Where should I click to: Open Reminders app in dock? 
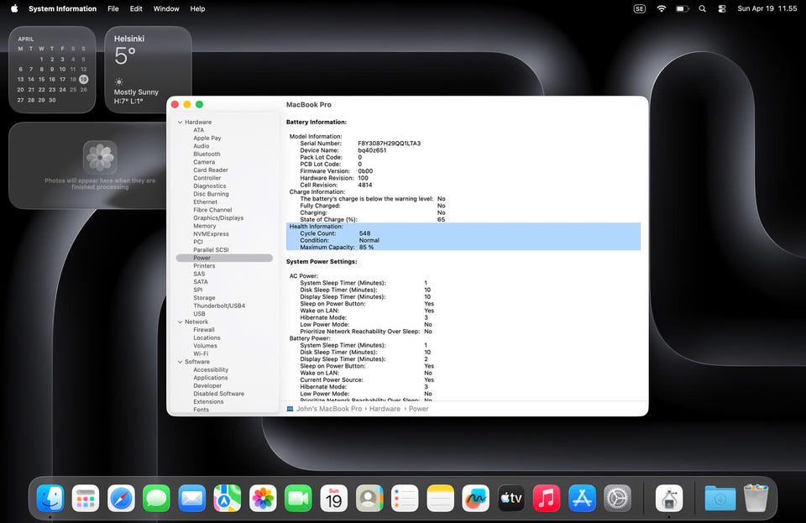(x=405, y=498)
